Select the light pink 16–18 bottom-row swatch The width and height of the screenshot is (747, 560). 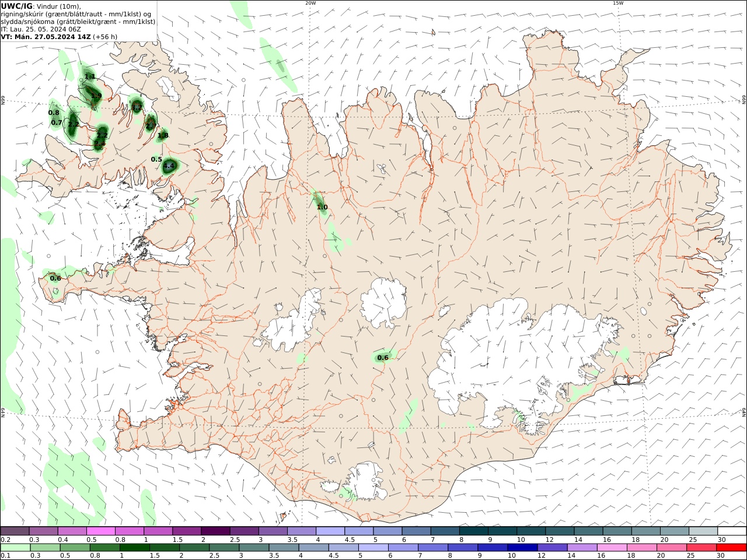[612, 547]
